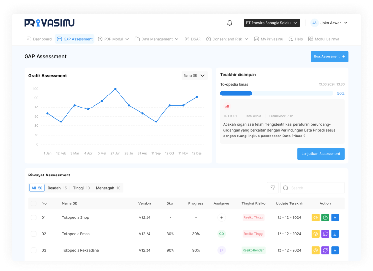Image resolution: width=373 pixels, height=271 pixels.
Task: Click the CD assignee avatar
Action: pyautogui.click(x=222, y=234)
